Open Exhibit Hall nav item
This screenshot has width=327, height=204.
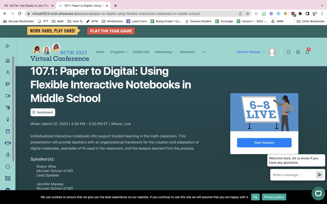click(x=141, y=52)
